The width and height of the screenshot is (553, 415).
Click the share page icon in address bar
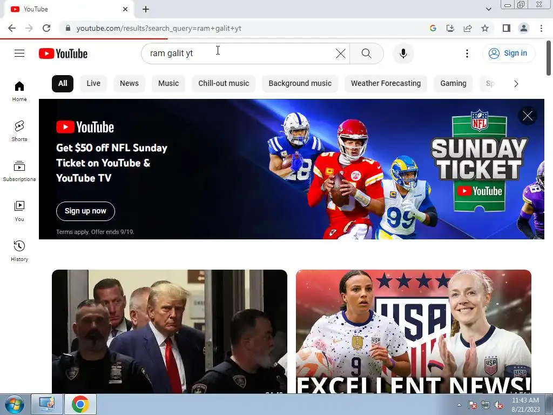pos(468,28)
